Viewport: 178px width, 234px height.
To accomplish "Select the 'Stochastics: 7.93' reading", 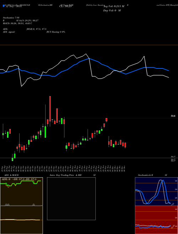I will [11, 18].
